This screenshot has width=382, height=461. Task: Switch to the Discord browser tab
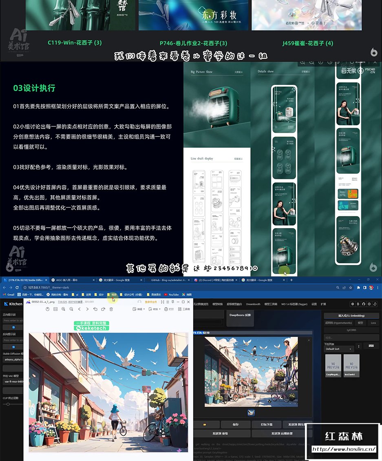[215, 280]
